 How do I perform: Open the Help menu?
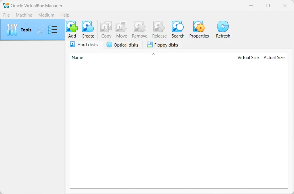(65, 15)
